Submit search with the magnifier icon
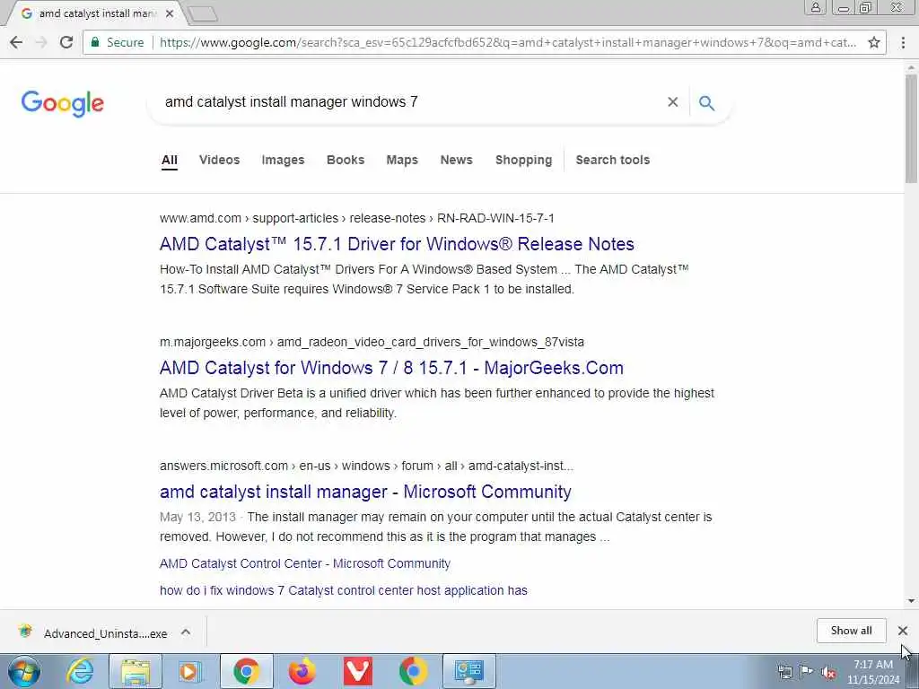The height and width of the screenshot is (689, 919). (707, 102)
